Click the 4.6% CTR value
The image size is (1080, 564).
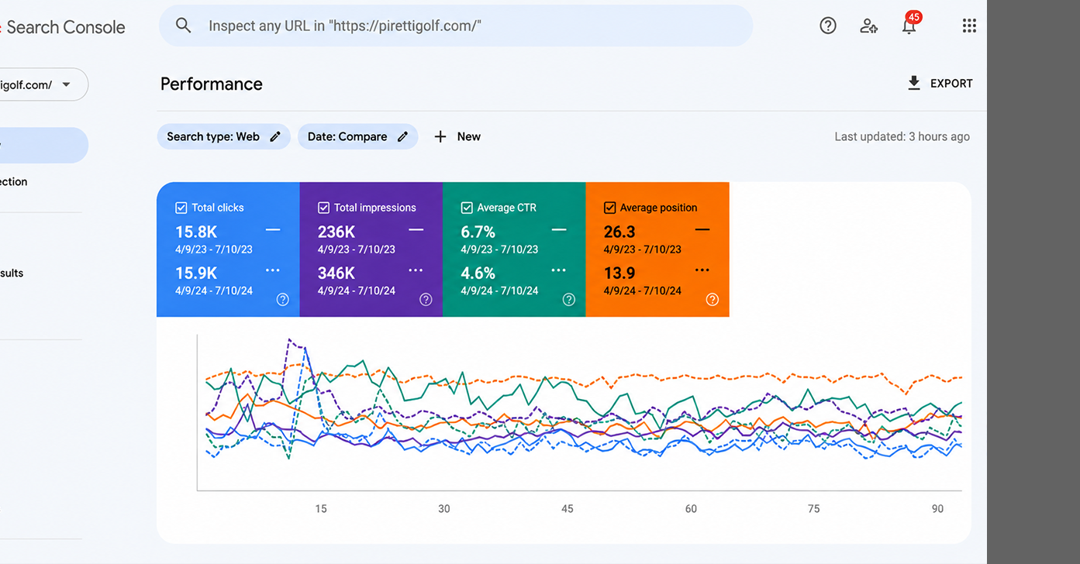pos(478,273)
